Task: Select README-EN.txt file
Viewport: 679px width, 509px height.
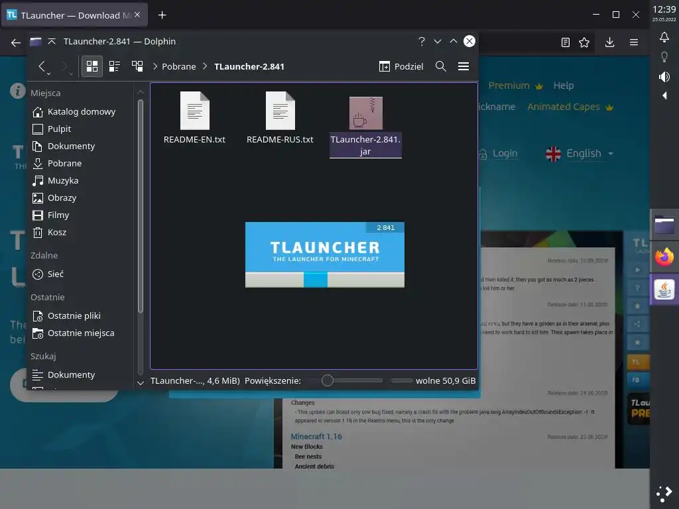Action: [x=194, y=117]
